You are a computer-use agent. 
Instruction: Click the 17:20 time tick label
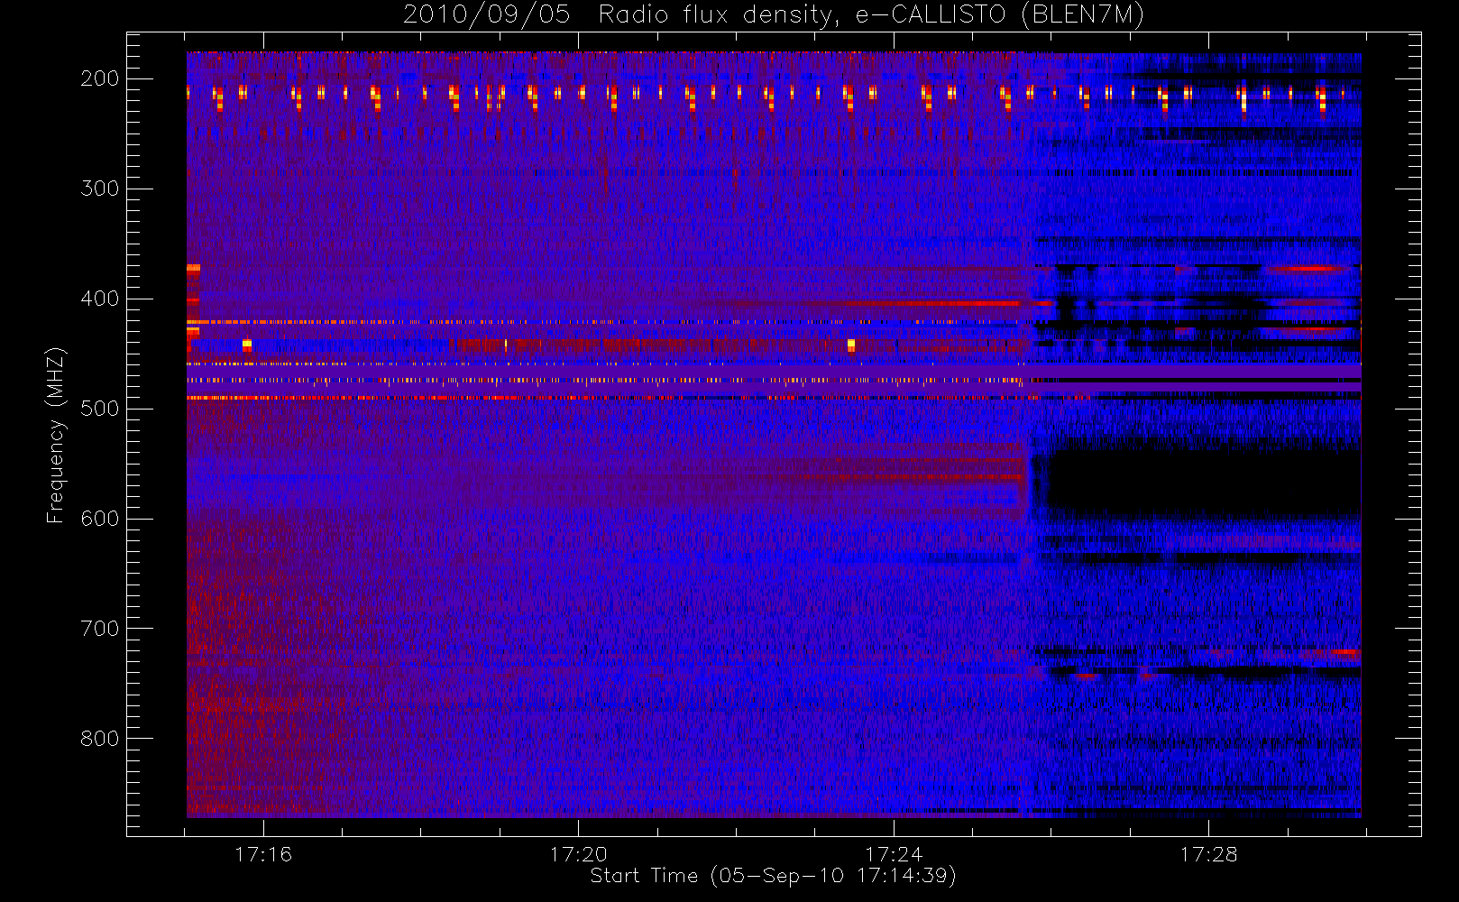coord(578,854)
